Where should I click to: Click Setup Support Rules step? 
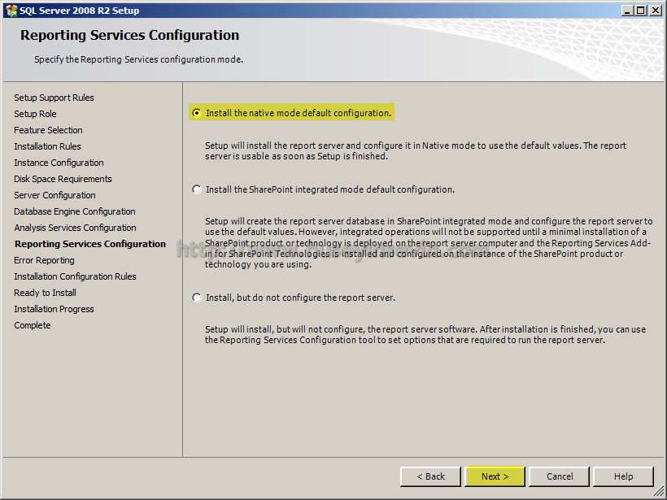(54, 98)
